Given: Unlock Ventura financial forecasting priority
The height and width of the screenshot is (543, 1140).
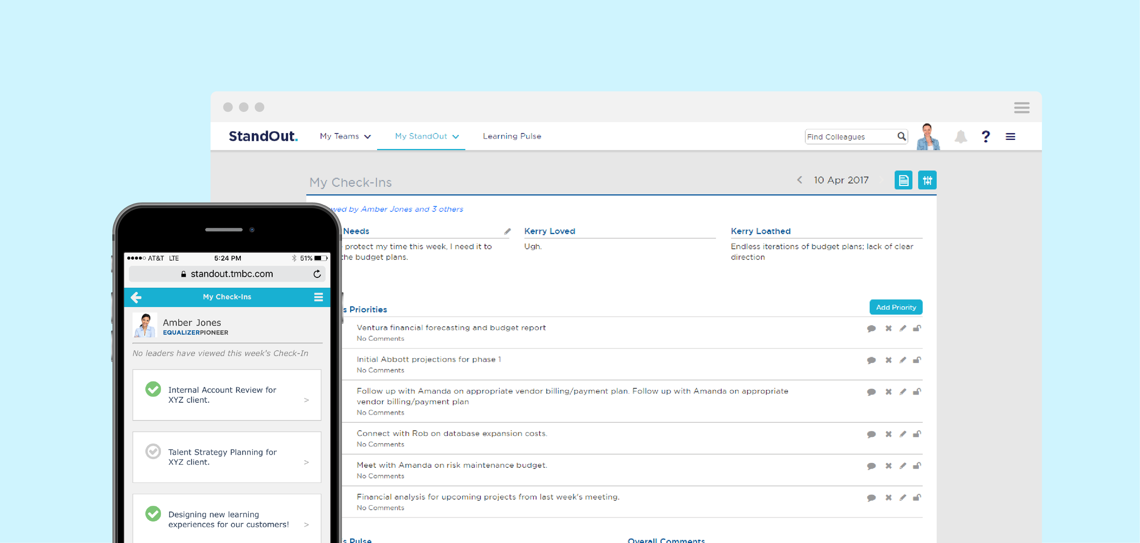Looking at the screenshot, I should [x=917, y=328].
